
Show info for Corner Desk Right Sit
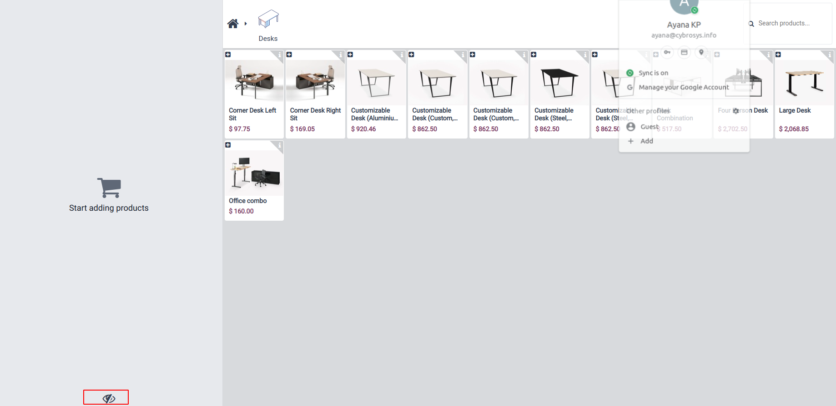pos(341,55)
